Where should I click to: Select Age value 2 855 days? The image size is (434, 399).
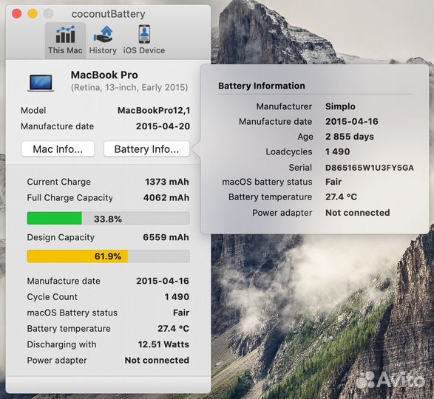pos(350,137)
